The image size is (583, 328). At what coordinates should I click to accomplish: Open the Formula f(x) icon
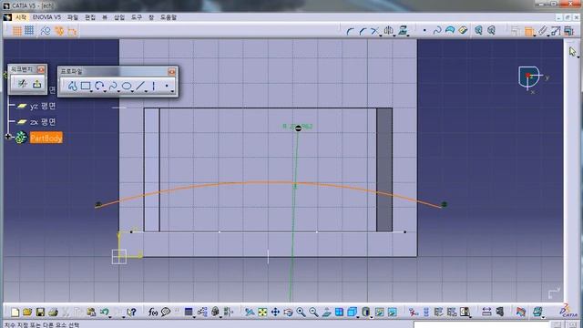coord(152,312)
